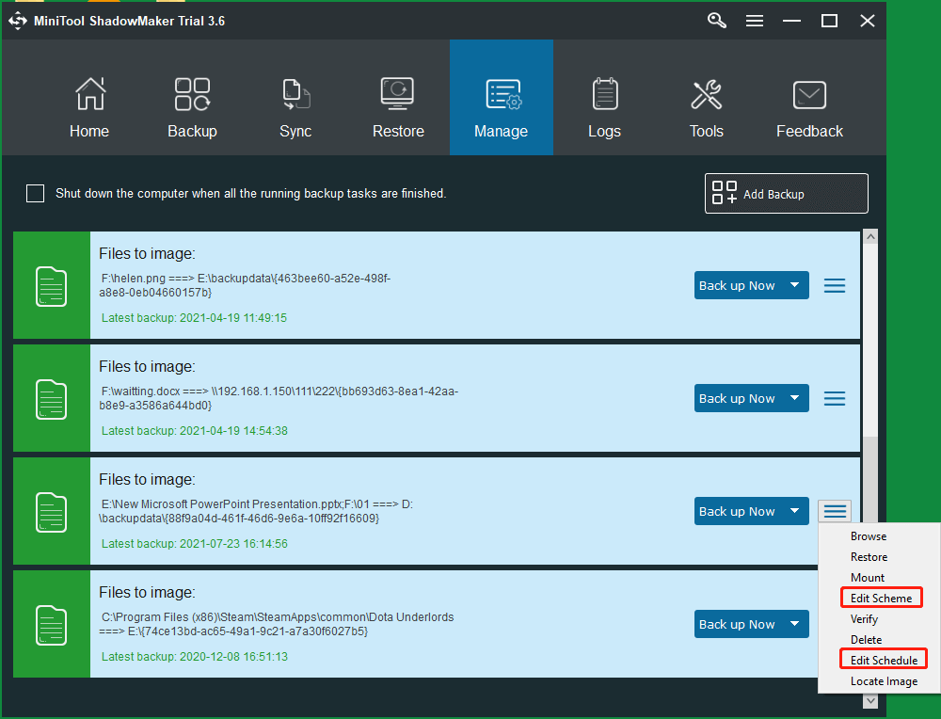Open the title bar hamburger menu

point(755,21)
